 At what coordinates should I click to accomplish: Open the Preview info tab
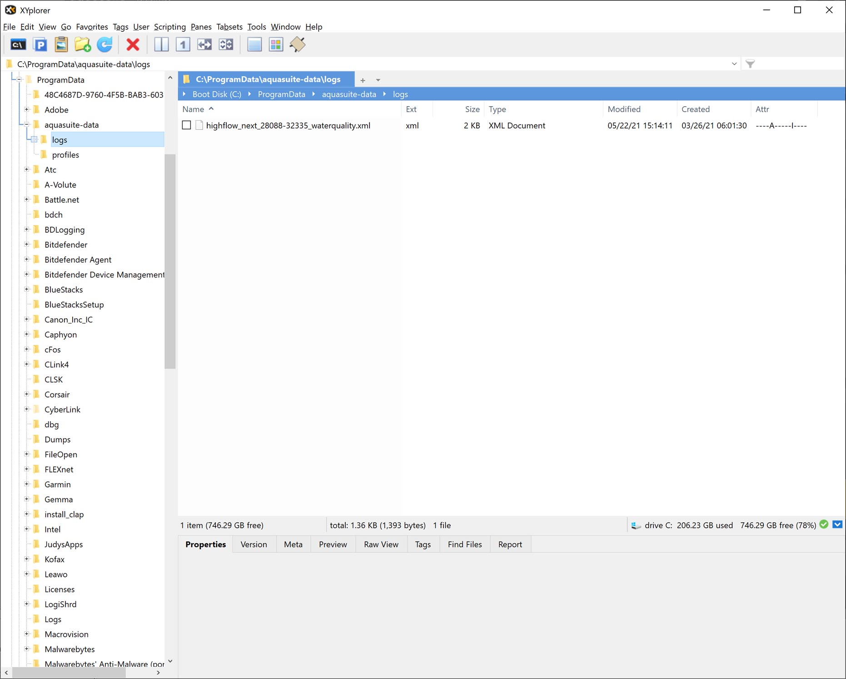333,544
